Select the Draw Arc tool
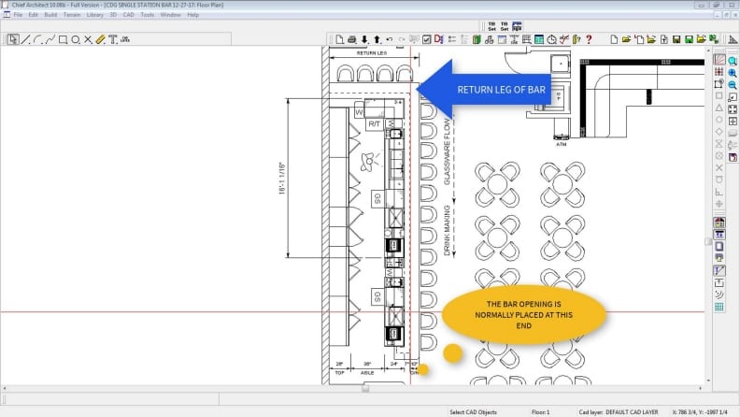Screen dimensions: 740x417 pos(38,39)
